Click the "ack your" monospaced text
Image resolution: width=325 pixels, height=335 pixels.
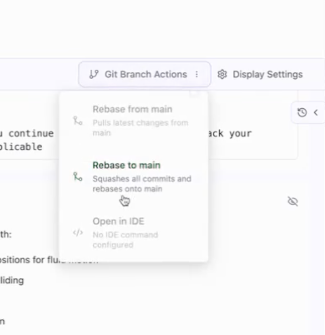click(x=230, y=133)
